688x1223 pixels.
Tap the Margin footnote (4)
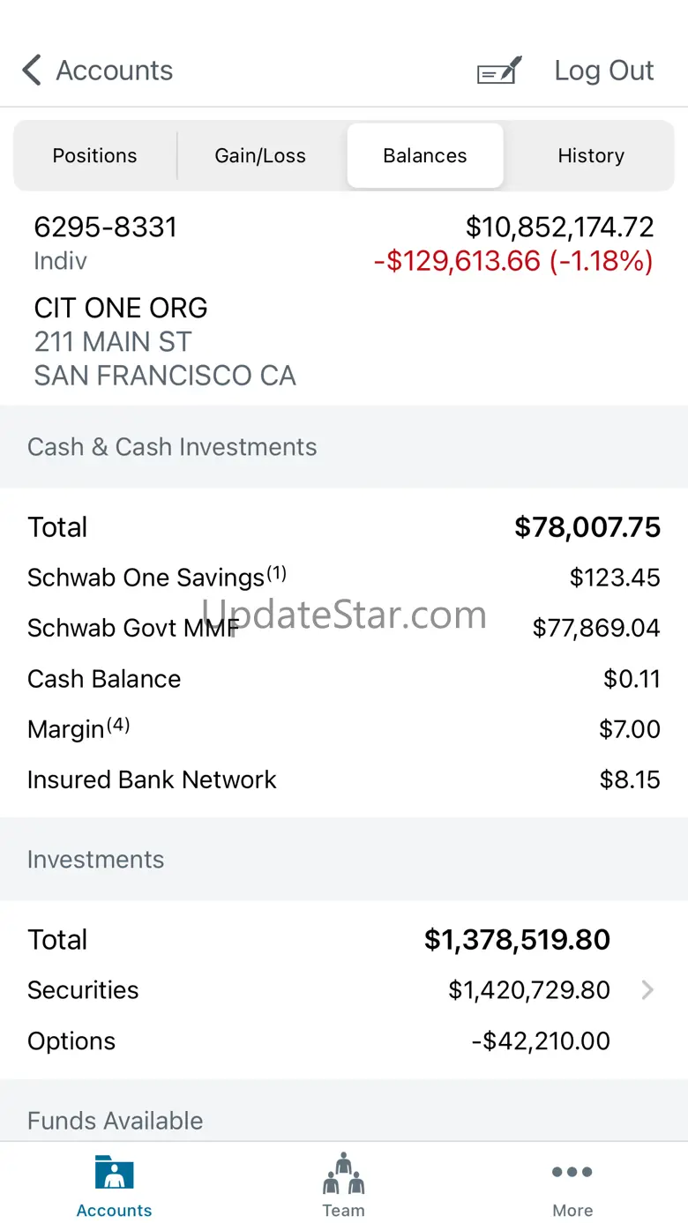[118, 726]
